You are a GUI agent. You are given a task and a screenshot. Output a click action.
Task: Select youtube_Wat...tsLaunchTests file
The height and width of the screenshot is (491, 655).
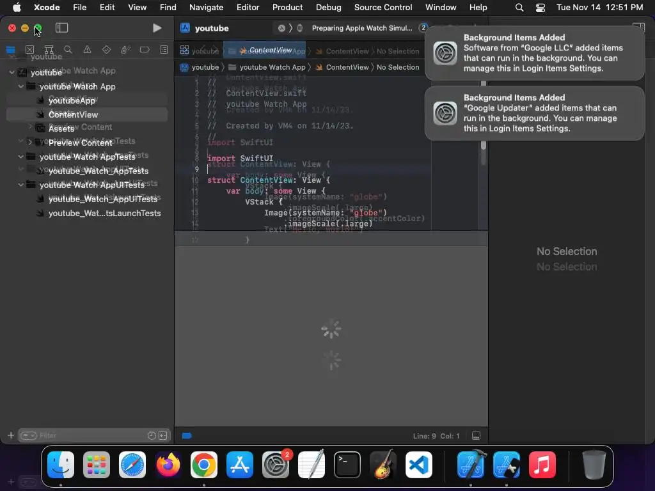click(x=87, y=213)
